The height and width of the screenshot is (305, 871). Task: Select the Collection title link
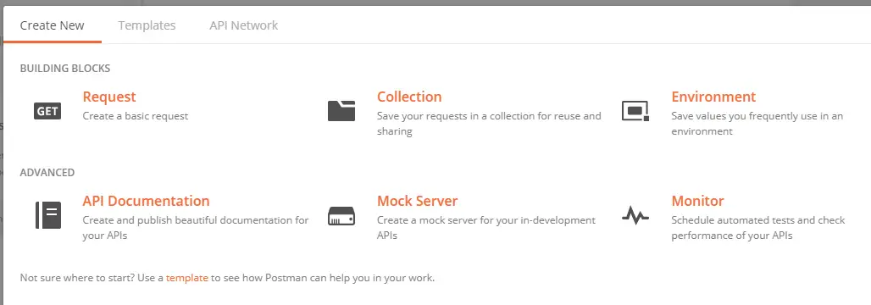click(409, 97)
